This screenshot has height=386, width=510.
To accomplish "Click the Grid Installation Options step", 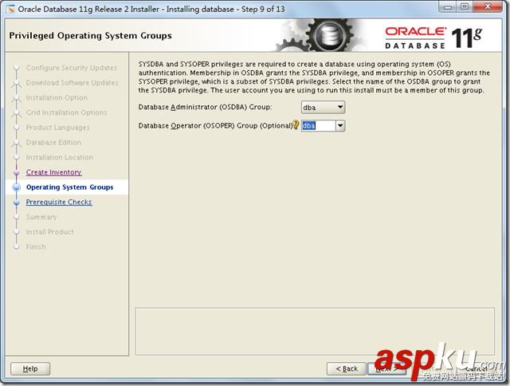I will point(66,112).
